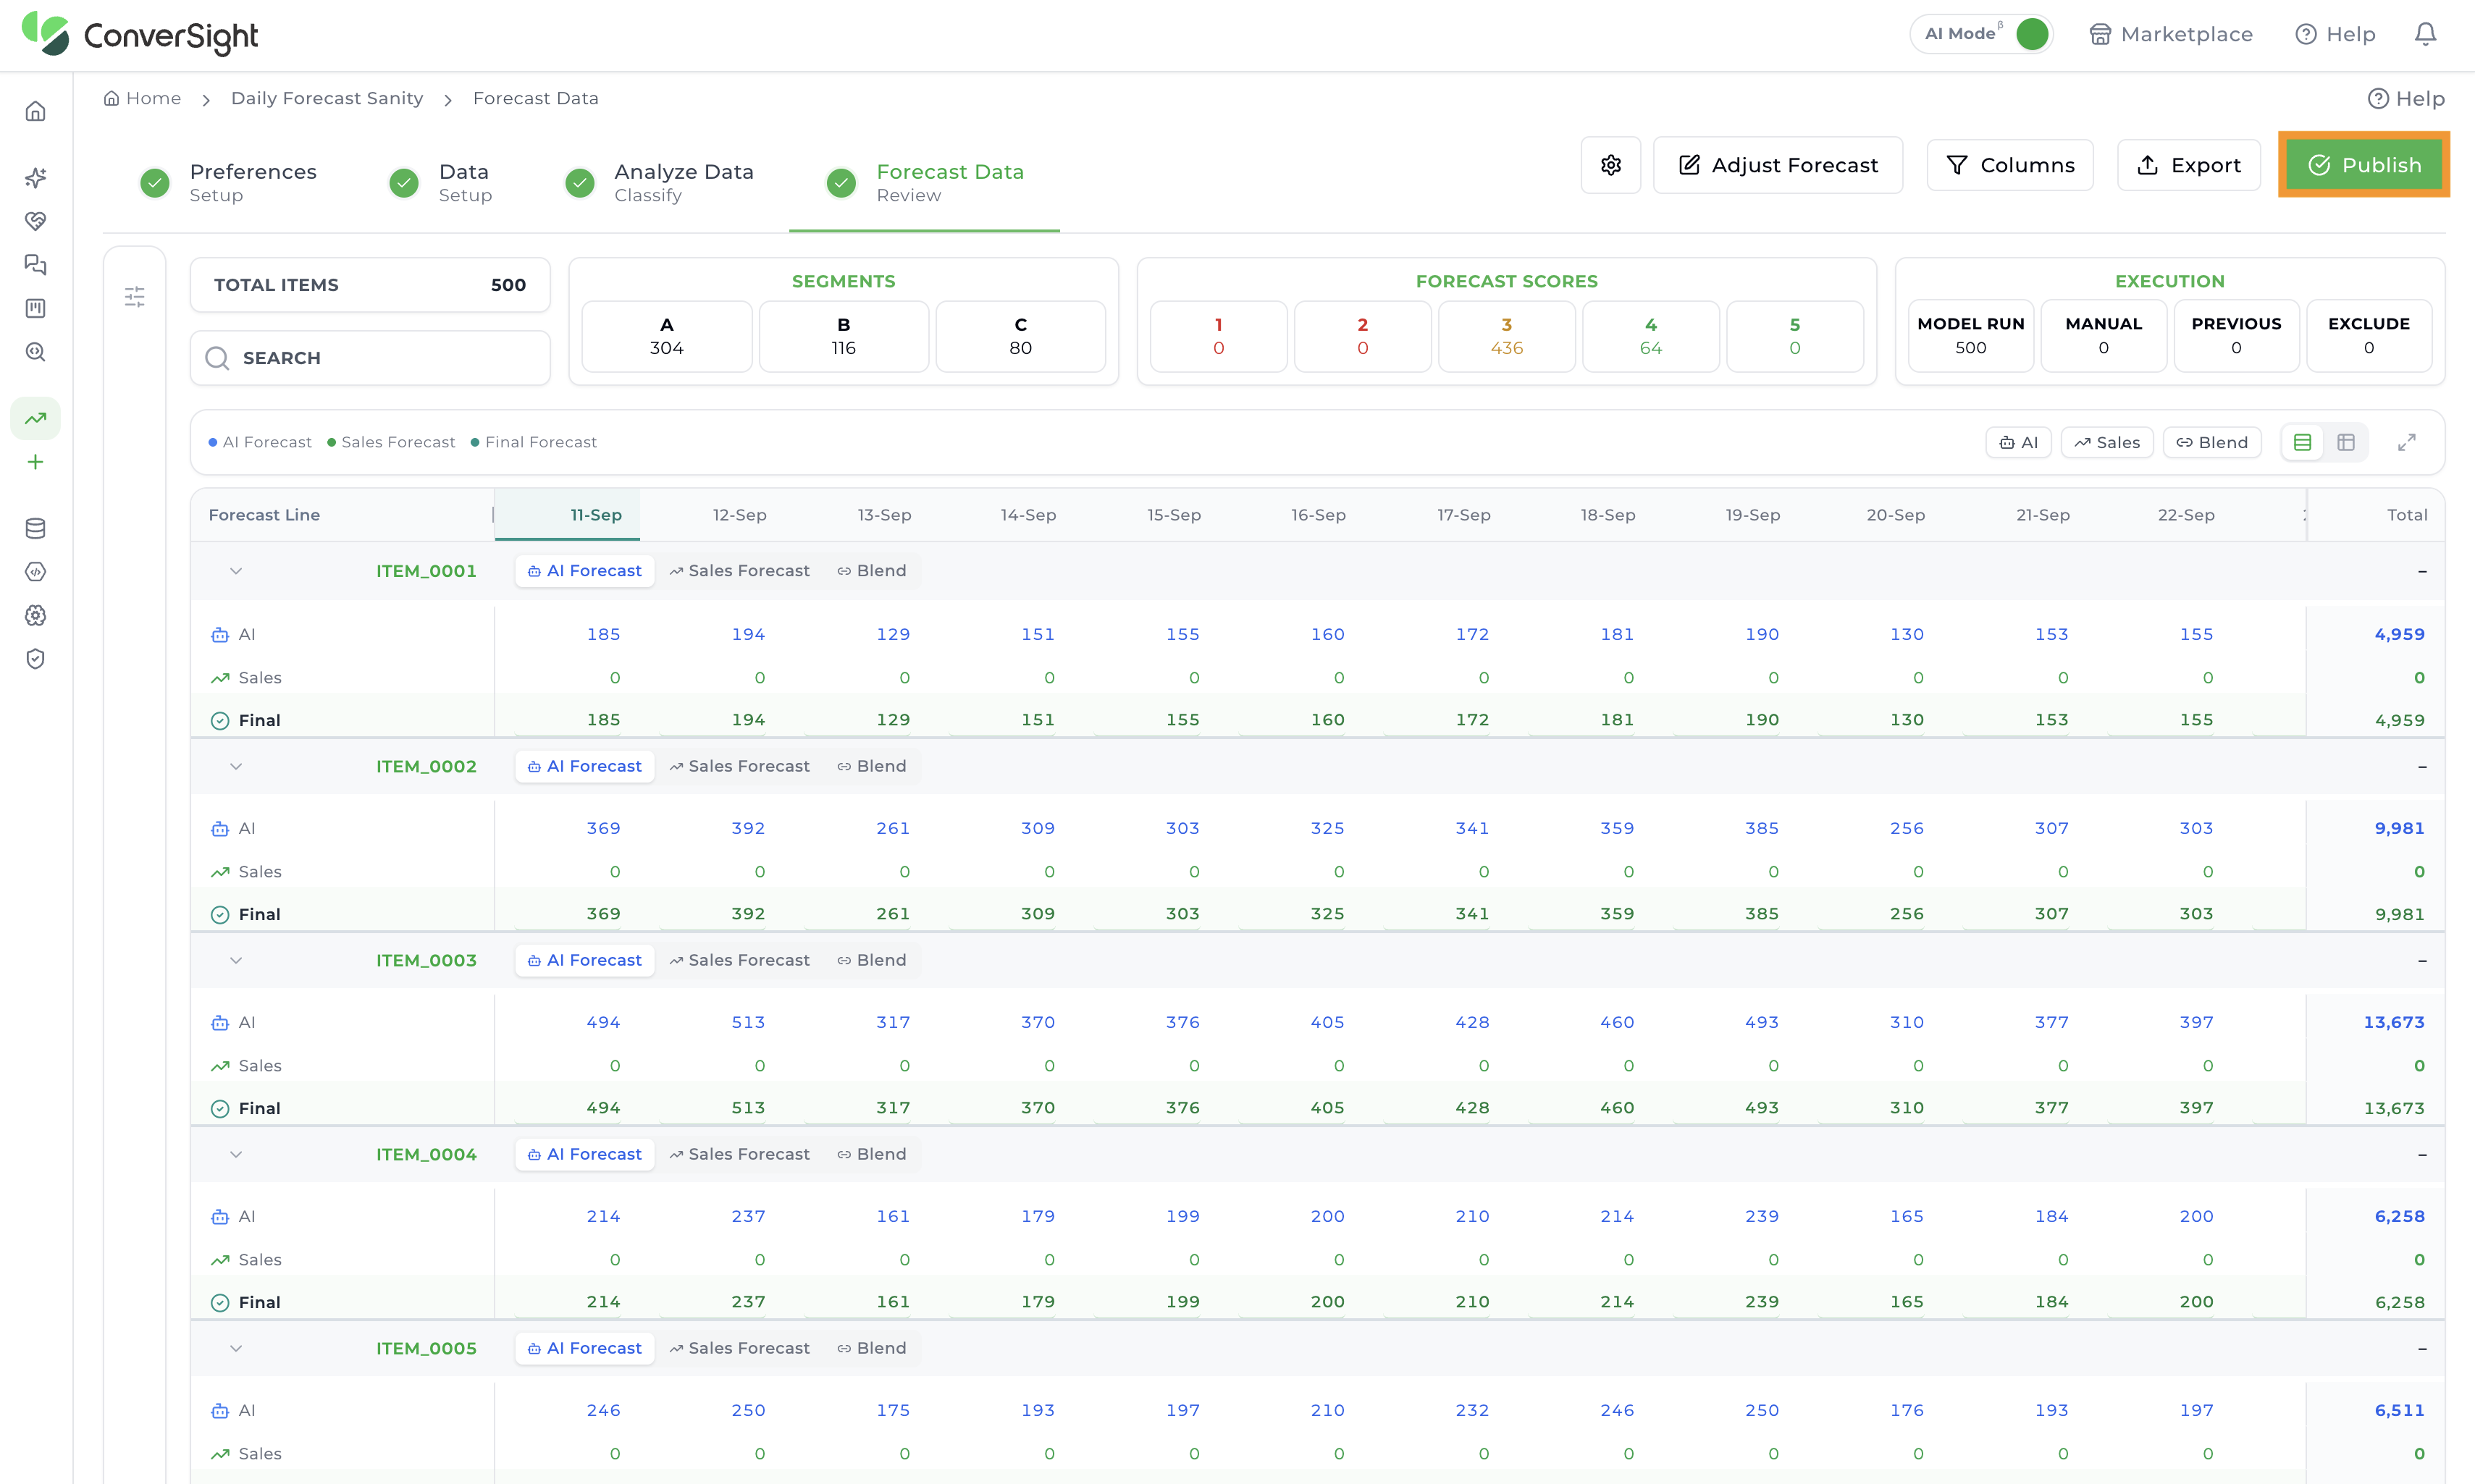Click the Publish button
Screen dimensions: 2475x1484
pyautogui.click(x=2364, y=165)
